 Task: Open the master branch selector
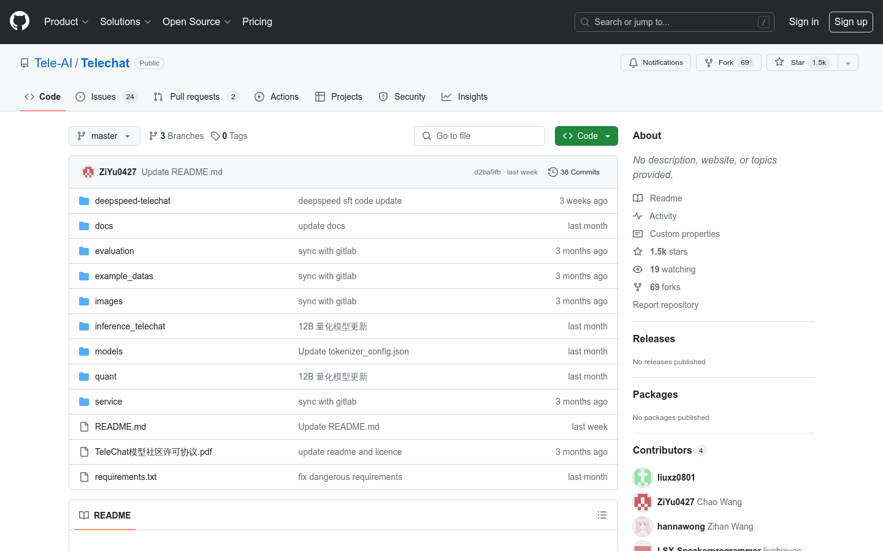coord(104,136)
